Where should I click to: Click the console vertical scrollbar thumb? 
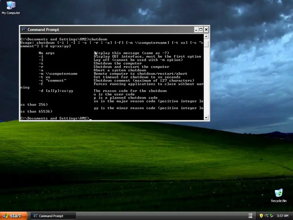tap(206, 43)
